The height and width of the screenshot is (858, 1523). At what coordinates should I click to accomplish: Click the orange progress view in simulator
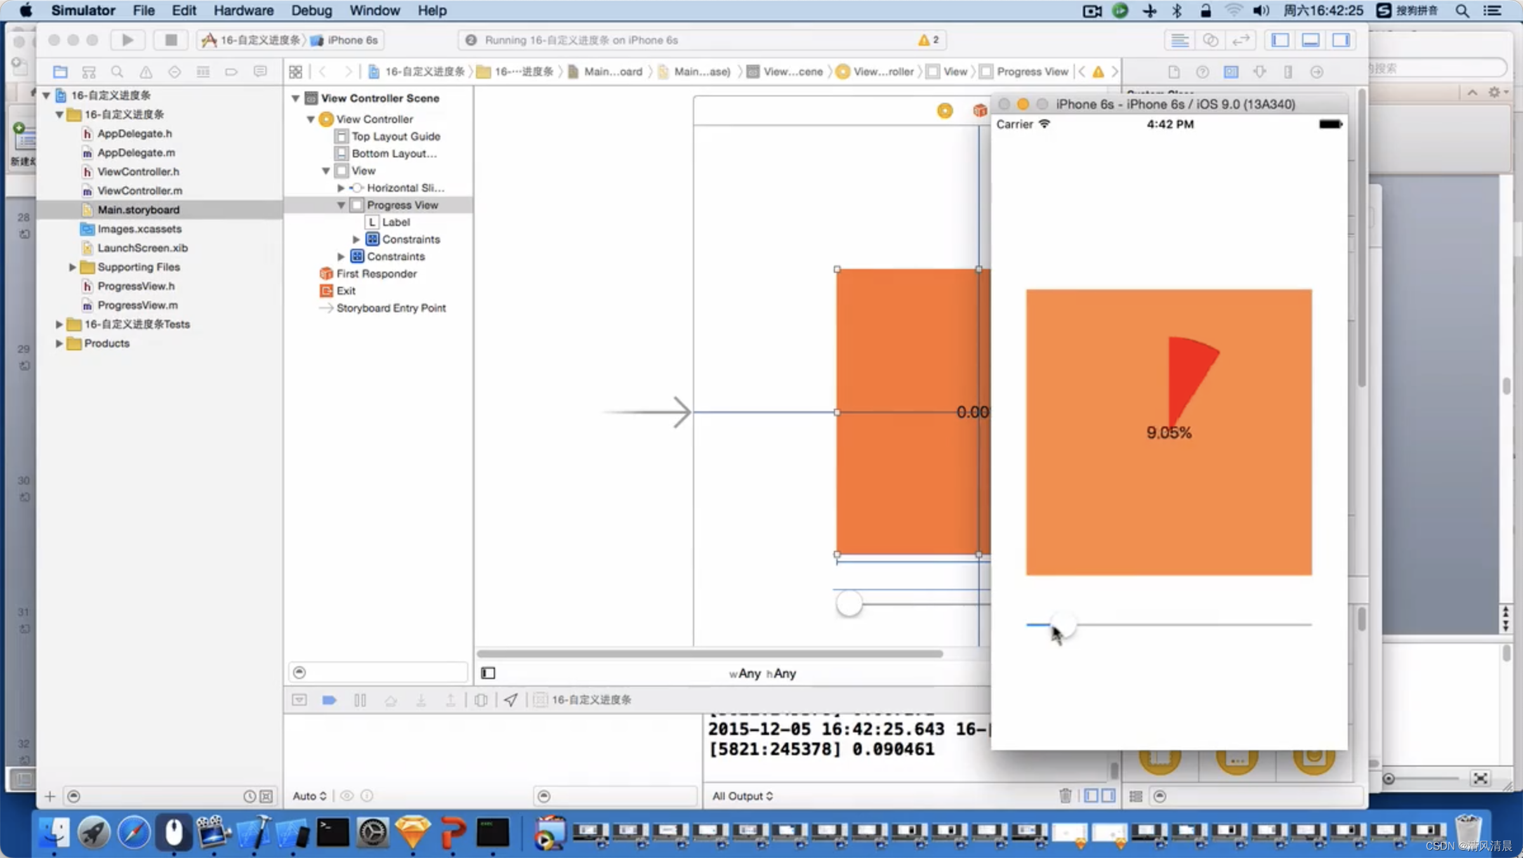pyautogui.click(x=1169, y=432)
